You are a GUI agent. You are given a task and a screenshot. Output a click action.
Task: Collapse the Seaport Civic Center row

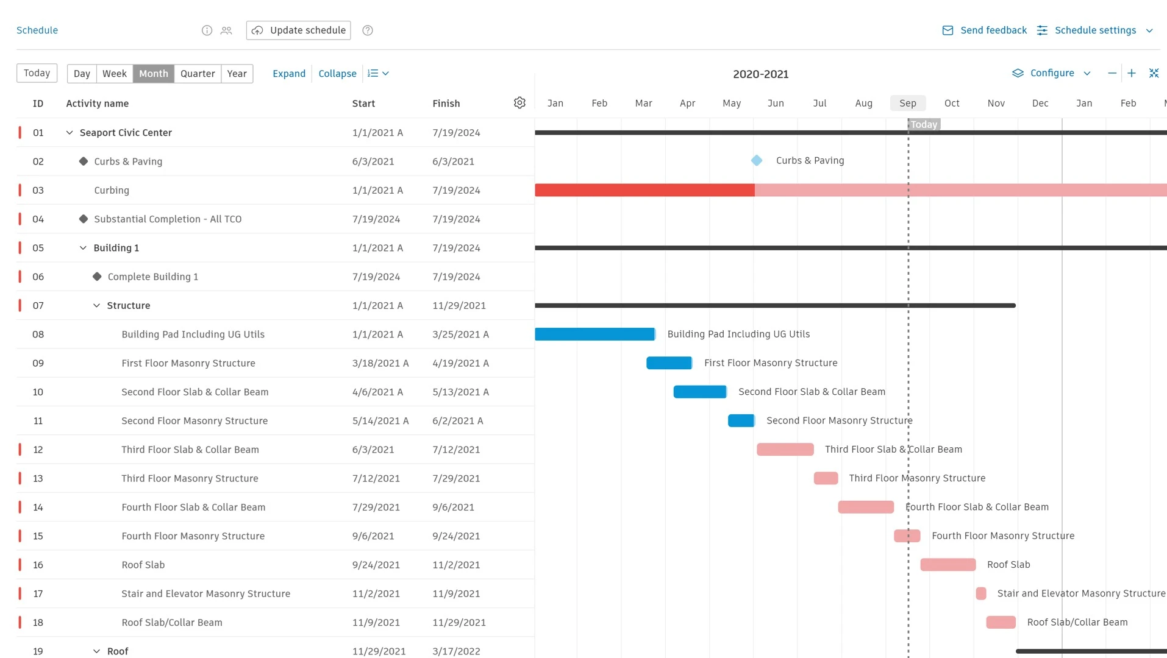pos(70,133)
